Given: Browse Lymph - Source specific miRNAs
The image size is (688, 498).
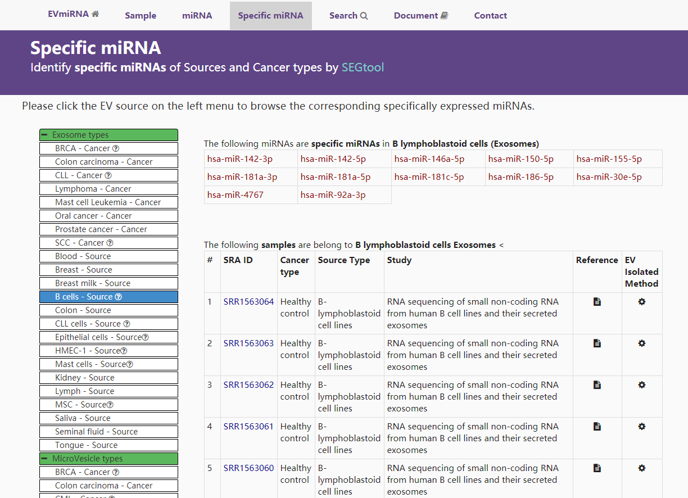Looking at the screenshot, I should (x=108, y=391).
